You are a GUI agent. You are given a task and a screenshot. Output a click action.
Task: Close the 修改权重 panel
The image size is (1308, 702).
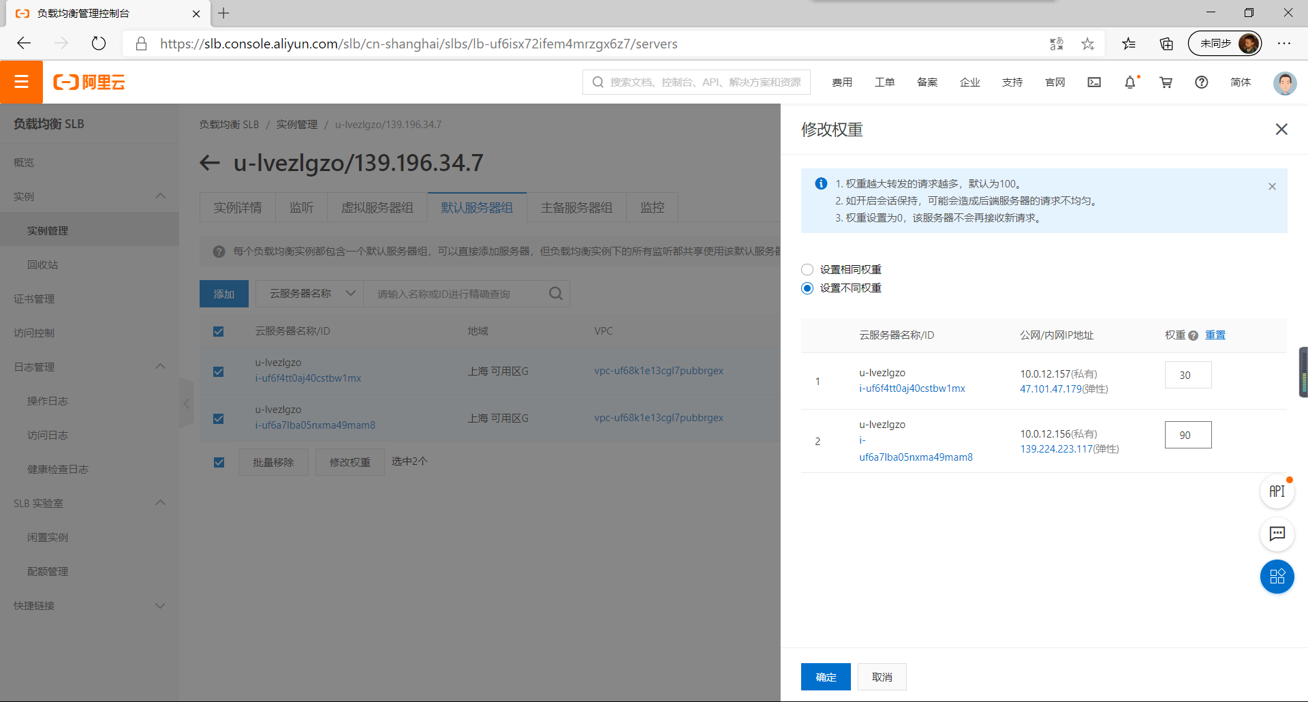pos(1281,129)
